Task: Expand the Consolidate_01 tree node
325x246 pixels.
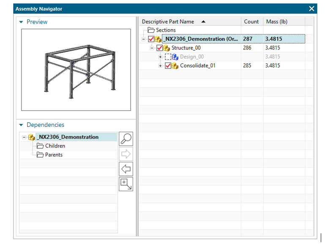Action: click(161, 66)
